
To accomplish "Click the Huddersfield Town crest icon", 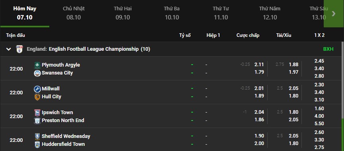I will coord(37,144).
